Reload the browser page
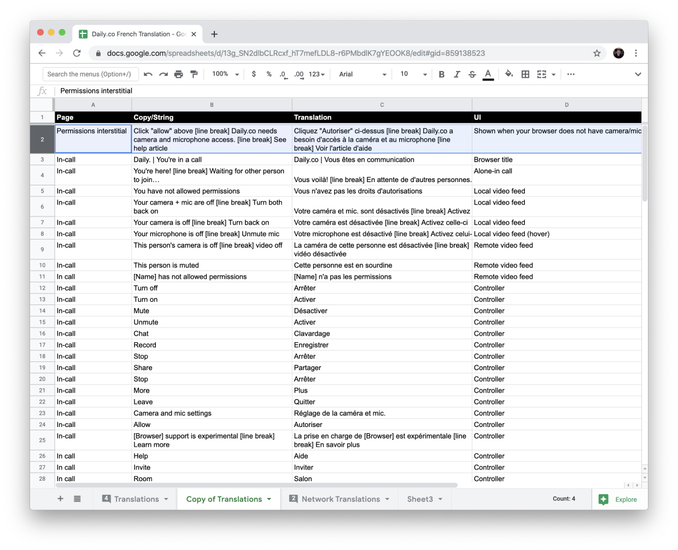Viewport: 678px width, 550px height. pyautogui.click(x=77, y=53)
